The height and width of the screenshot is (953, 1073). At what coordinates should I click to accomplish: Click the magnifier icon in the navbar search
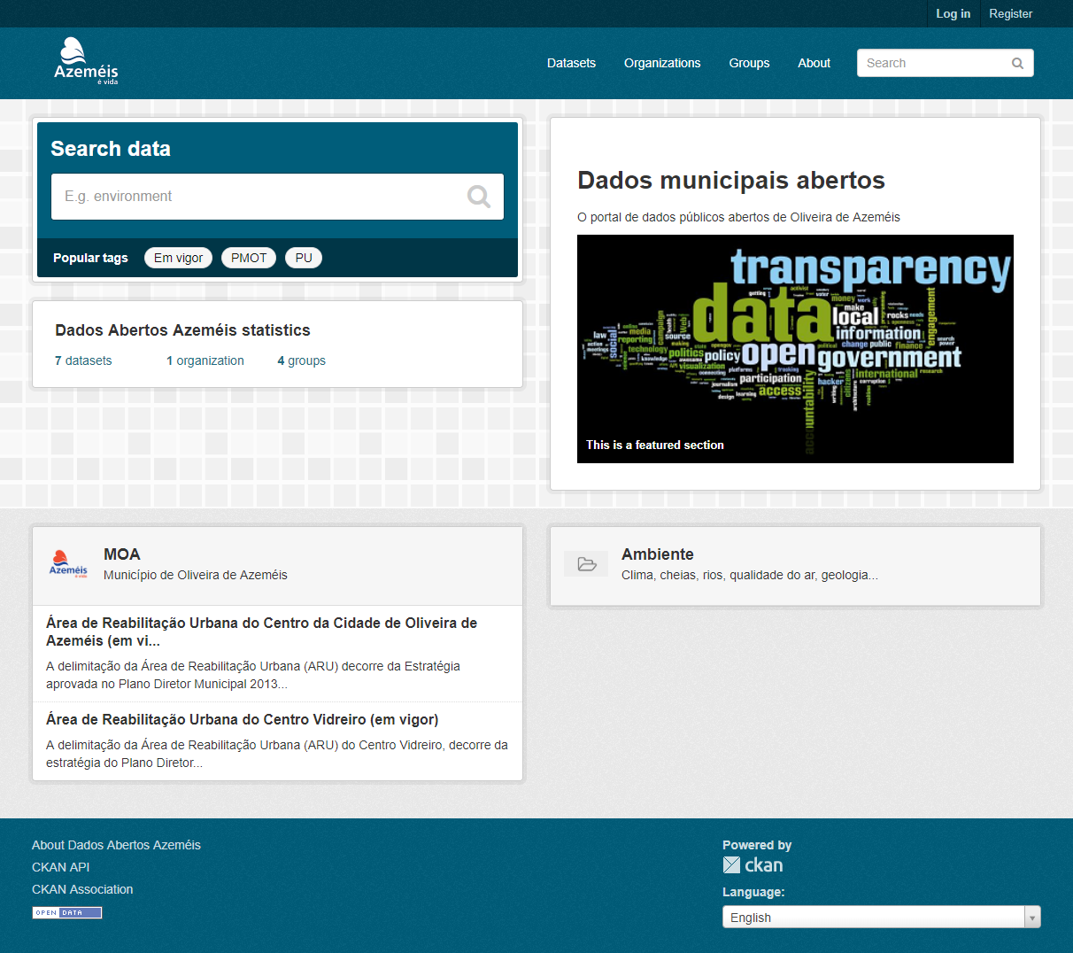[1016, 63]
